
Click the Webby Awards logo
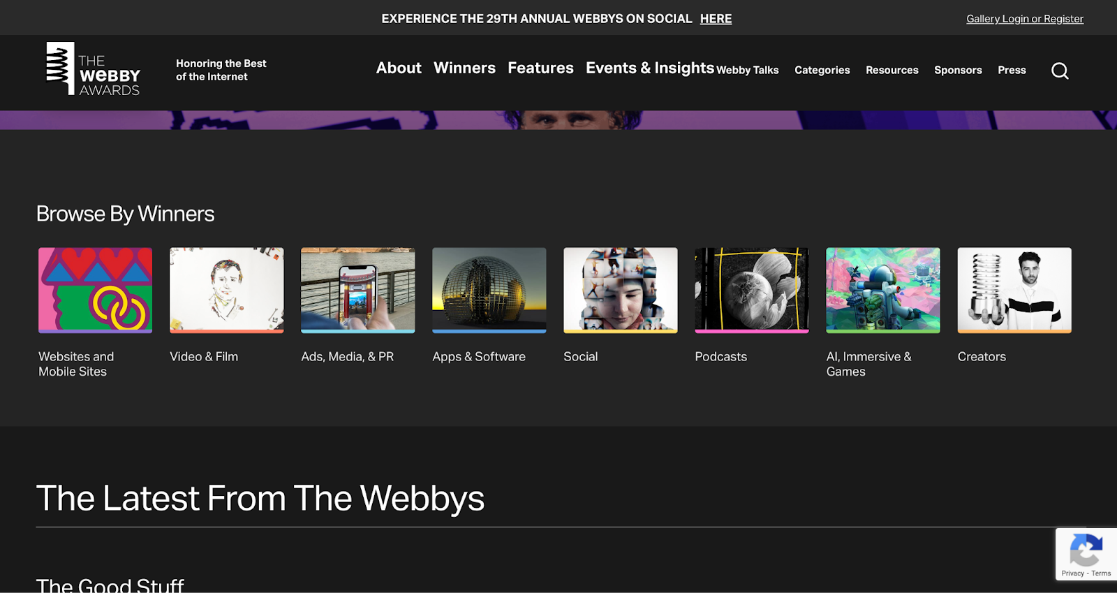coord(93,68)
